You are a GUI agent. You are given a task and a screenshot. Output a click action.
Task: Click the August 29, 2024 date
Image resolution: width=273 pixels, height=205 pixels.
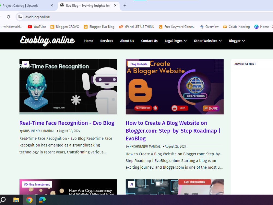[x=175, y=147]
